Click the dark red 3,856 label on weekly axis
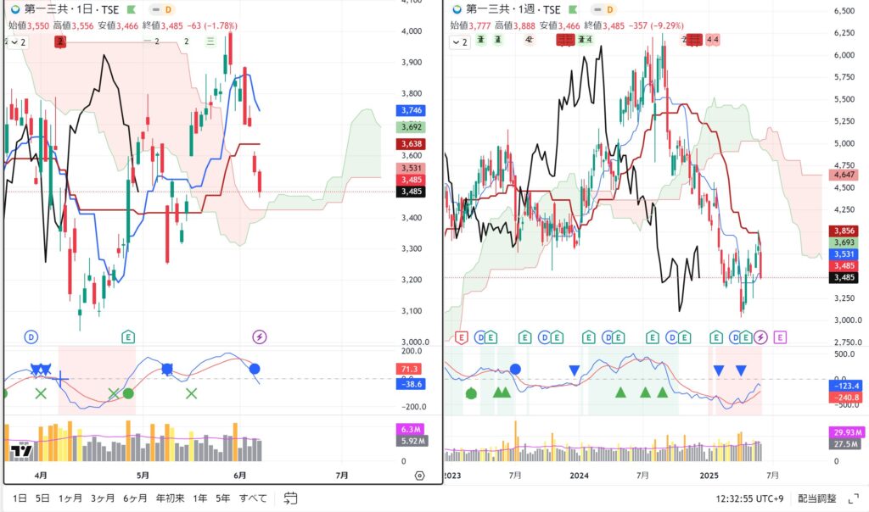This screenshot has width=869, height=512. point(844,231)
